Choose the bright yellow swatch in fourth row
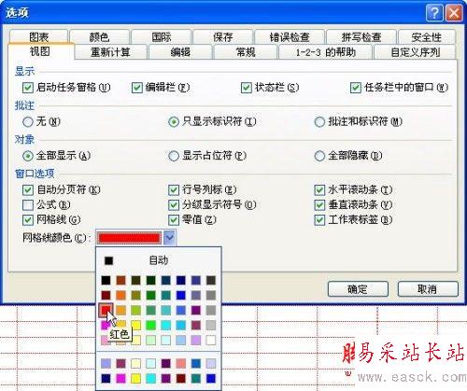 click(x=136, y=325)
